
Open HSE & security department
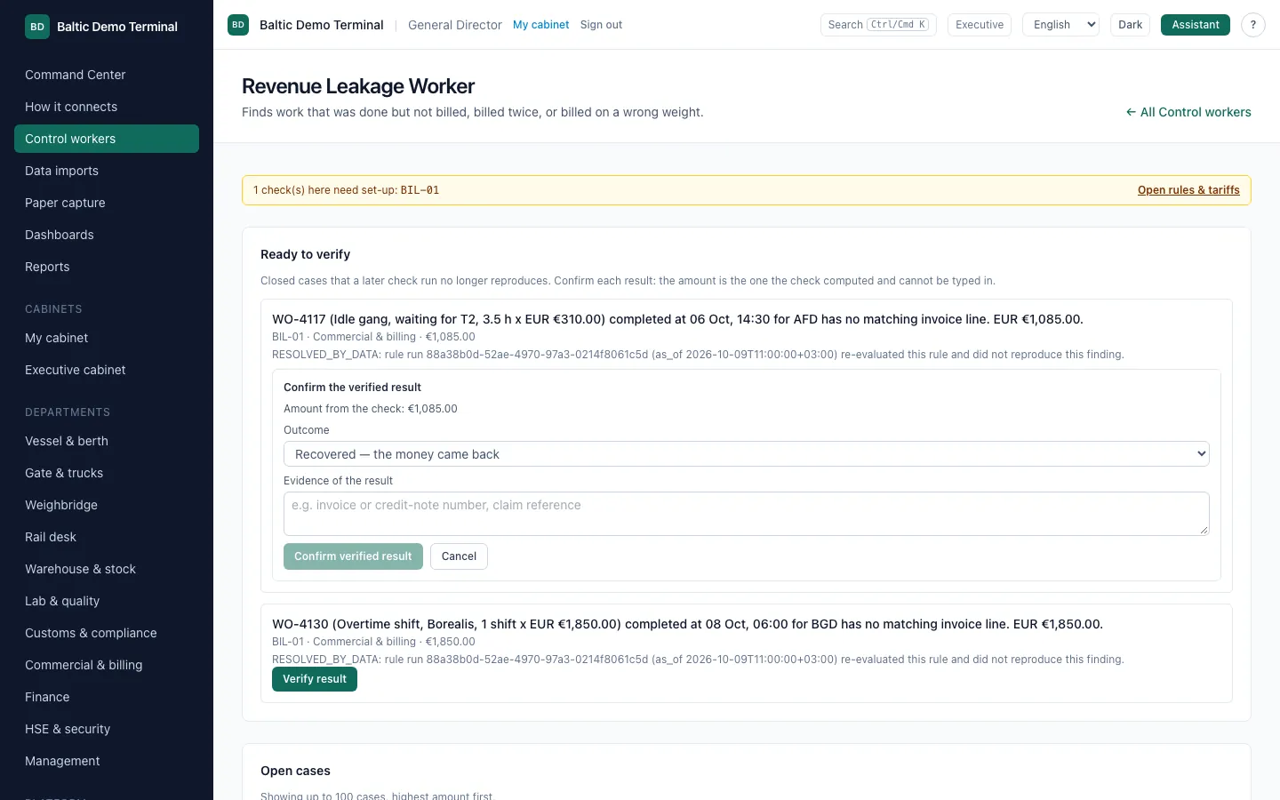coord(107,729)
